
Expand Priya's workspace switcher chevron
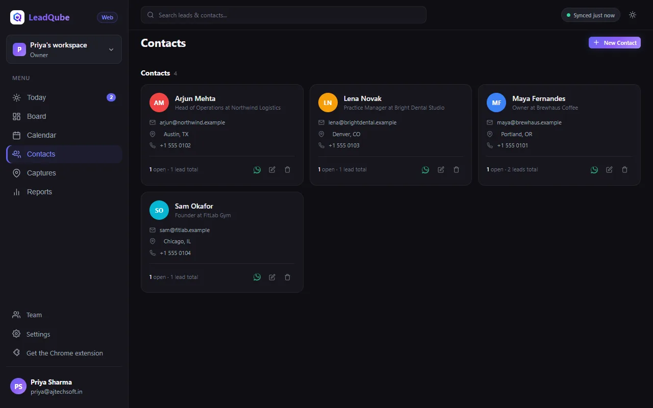point(111,49)
